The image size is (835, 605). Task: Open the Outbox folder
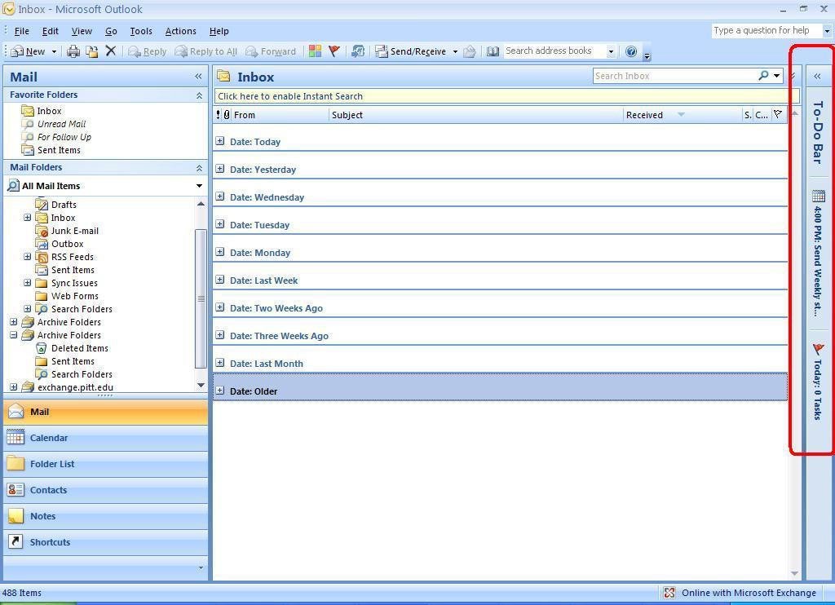[67, 244]
